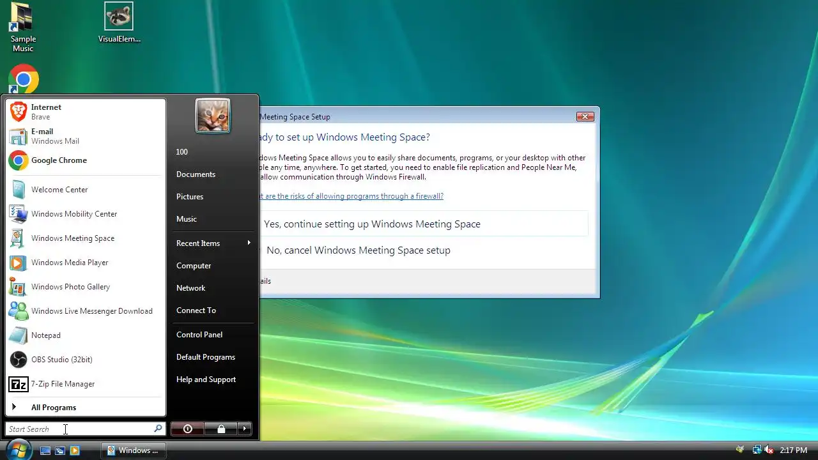
Task: Open the 100 user folder
Action: coord(213,152)
